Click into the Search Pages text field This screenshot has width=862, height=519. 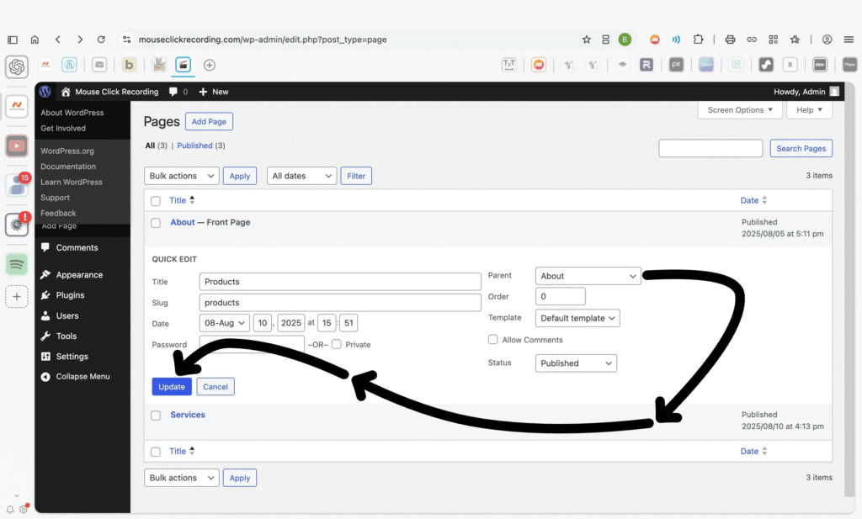(710, 149)
